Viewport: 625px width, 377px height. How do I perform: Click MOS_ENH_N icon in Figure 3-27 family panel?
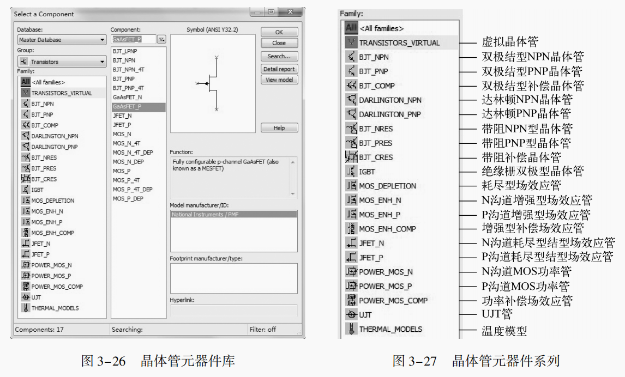pyautogui.click(x=351, y=200)
